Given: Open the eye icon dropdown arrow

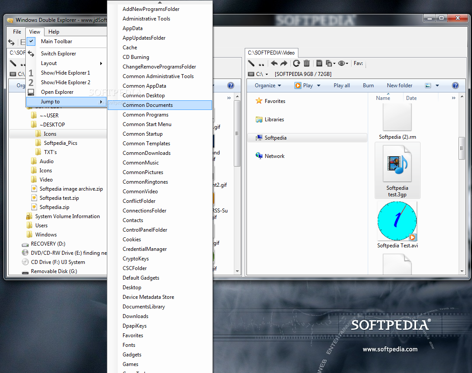Looking at the screenshot, I should click(347, 64).
